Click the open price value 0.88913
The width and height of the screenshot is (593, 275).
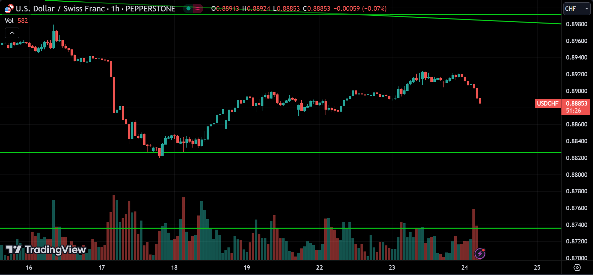[227, 9]
